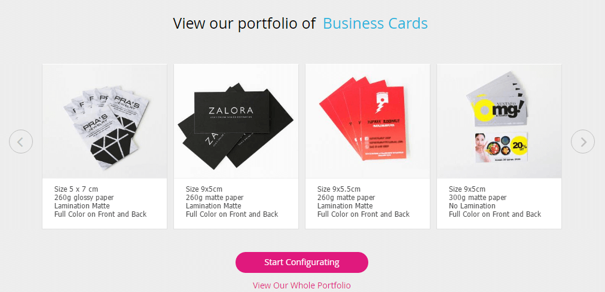
Task: Select the red business cards photo
Action: [x=368, y=121]
